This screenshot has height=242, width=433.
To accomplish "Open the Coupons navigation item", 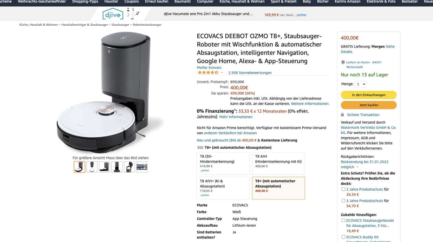I will pos(132,2).
